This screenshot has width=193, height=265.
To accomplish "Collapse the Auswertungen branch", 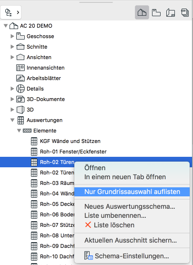I will point(12,120).
